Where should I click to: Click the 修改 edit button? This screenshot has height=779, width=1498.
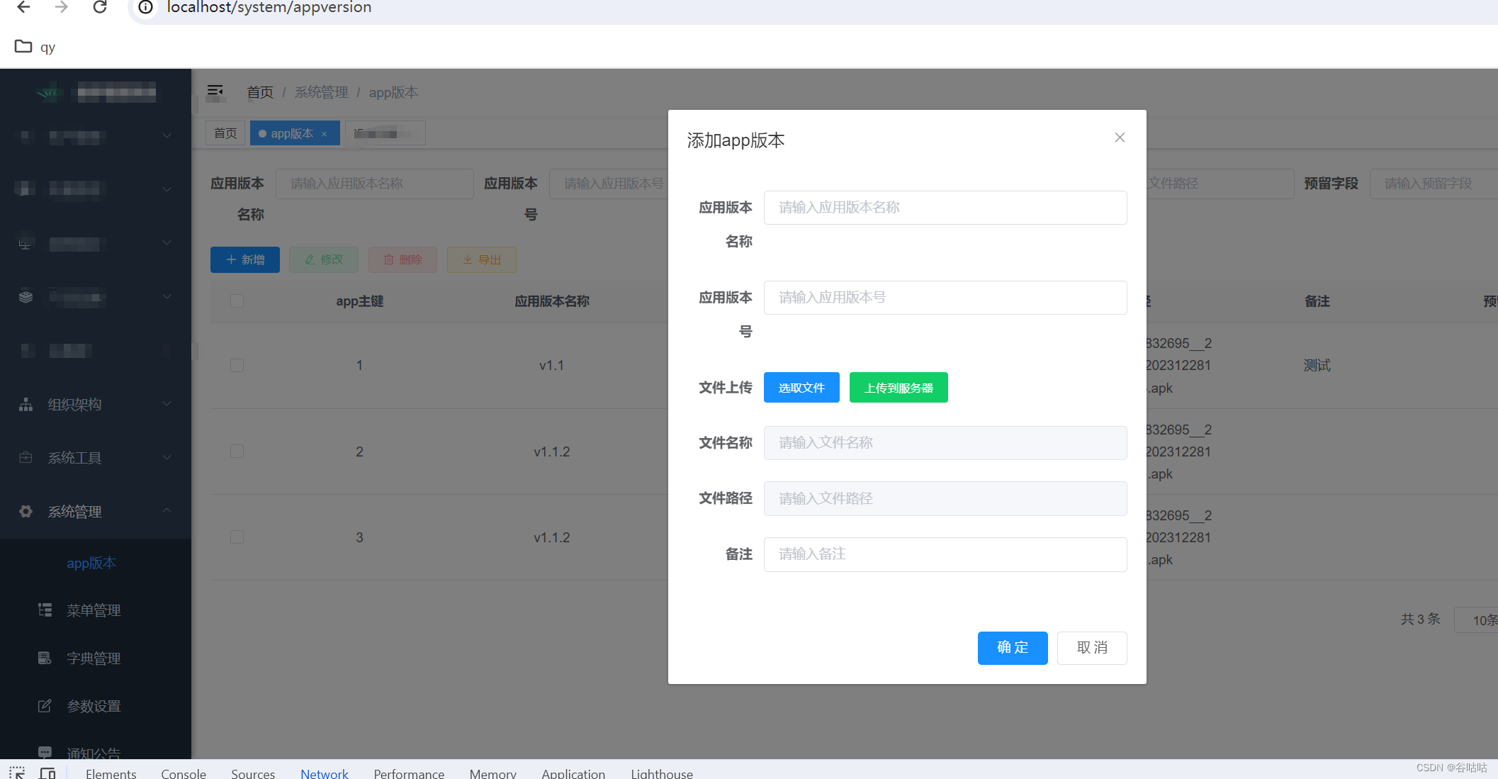tap(324, 260)
